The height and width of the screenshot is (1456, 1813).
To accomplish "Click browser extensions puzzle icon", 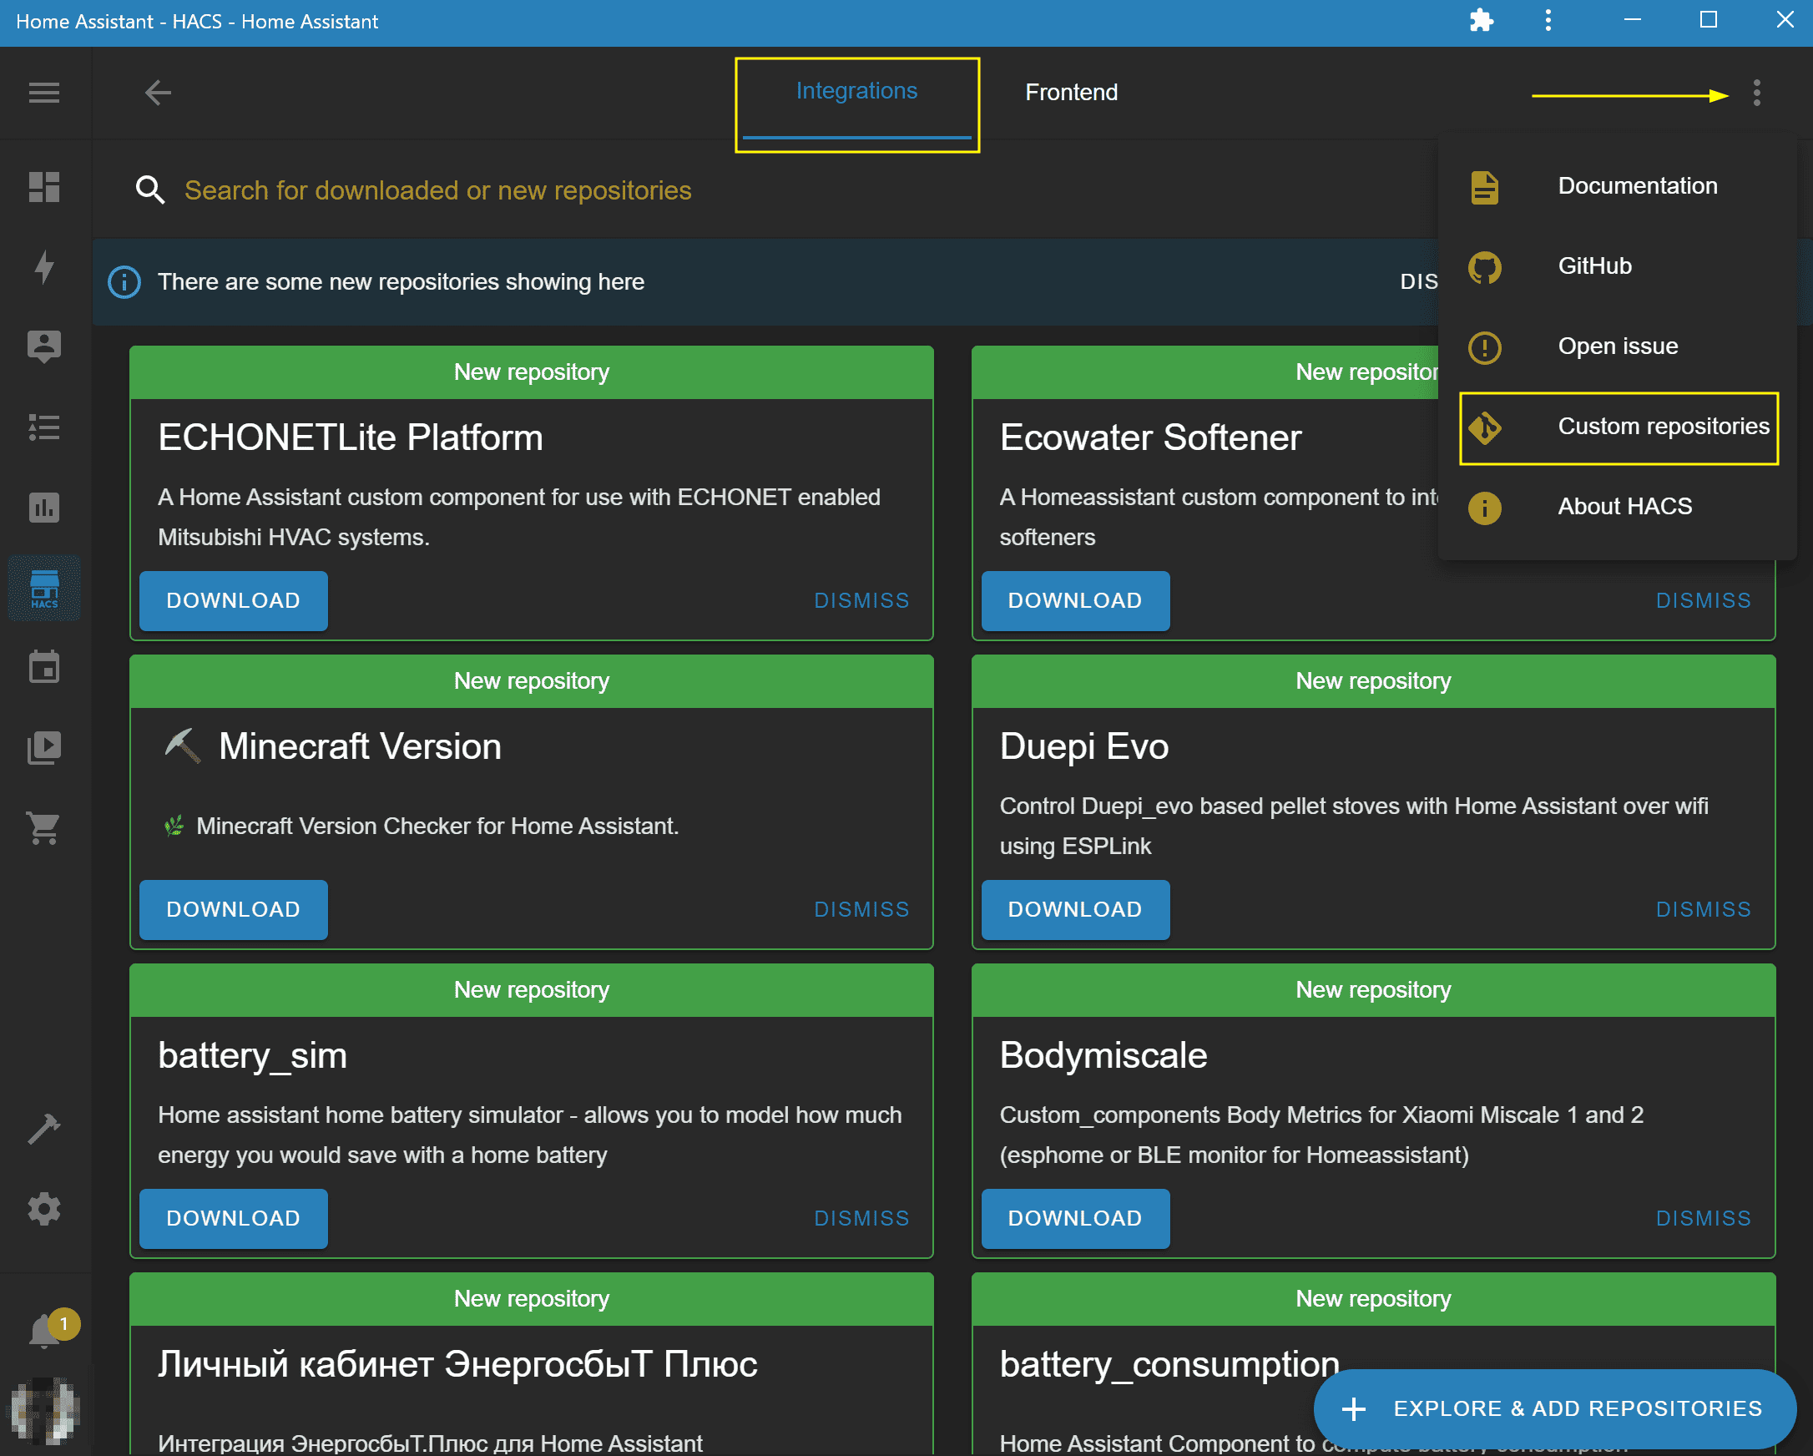I will [1482, 20].
